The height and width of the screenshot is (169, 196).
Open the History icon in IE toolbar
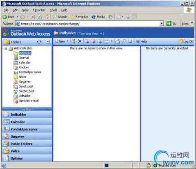(x=110, y=17)
